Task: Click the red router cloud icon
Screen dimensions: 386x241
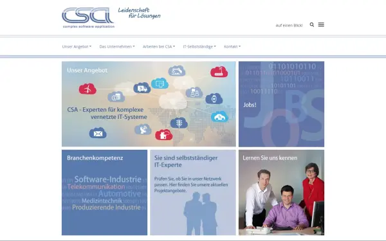Action: click(x=219, y=71)
